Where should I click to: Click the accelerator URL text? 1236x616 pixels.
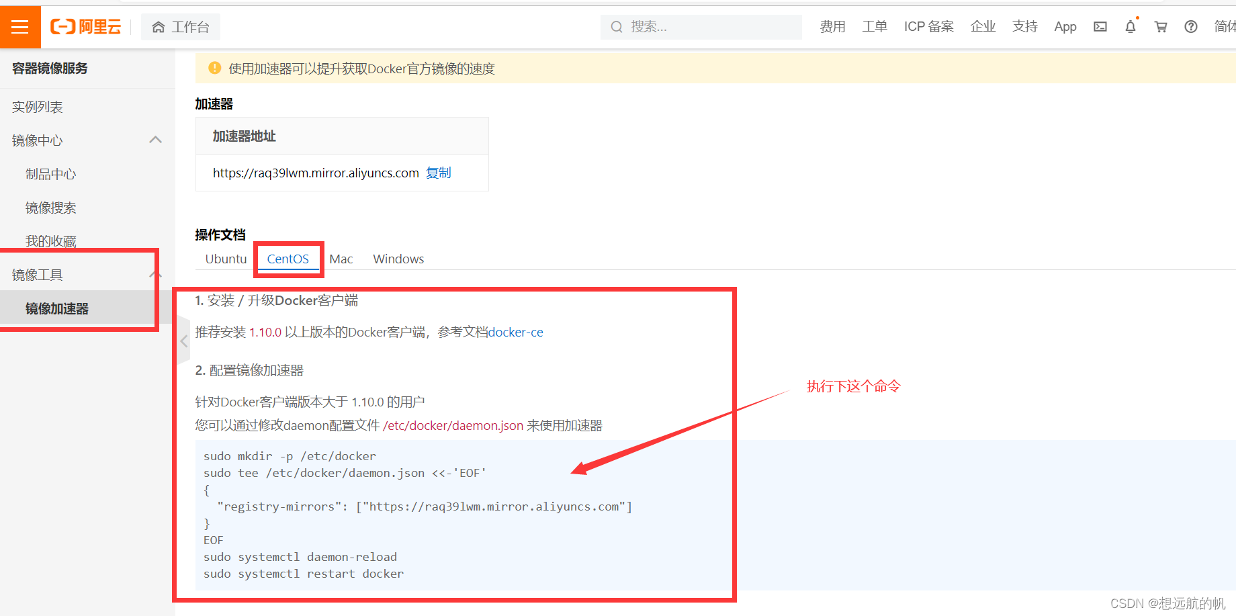[316, 173]
